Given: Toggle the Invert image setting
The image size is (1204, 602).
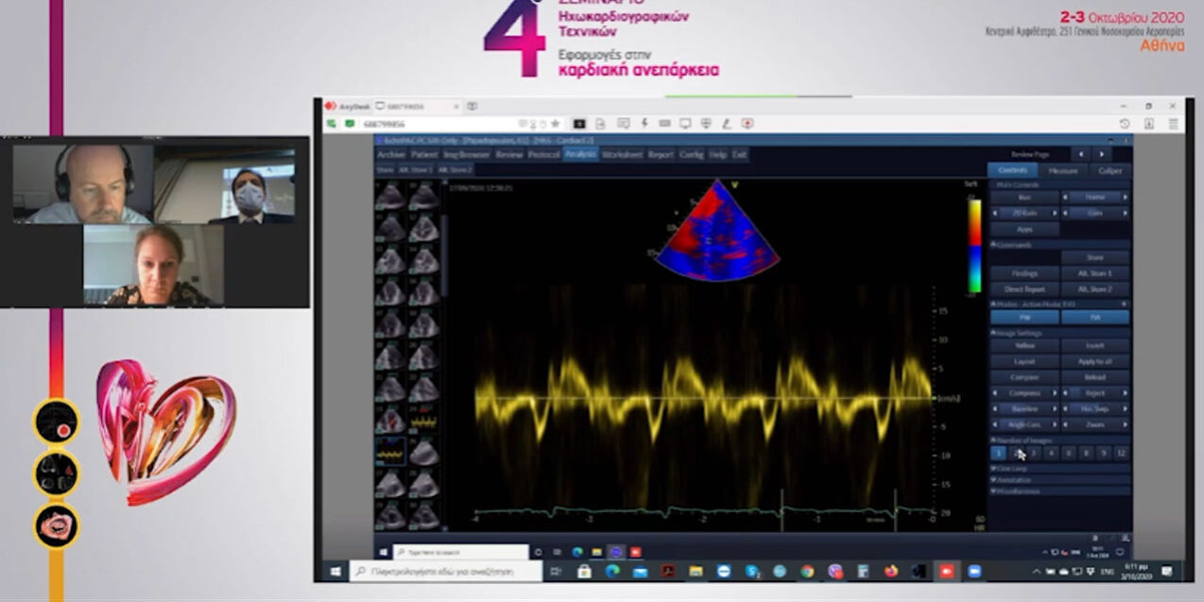Looking at the screenshot, I should [x=1094, y=346].
